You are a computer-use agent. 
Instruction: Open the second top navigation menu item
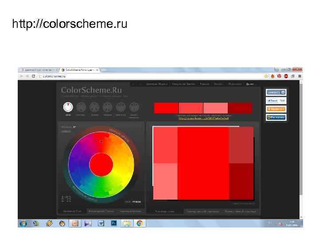click(x=183, y=84)
